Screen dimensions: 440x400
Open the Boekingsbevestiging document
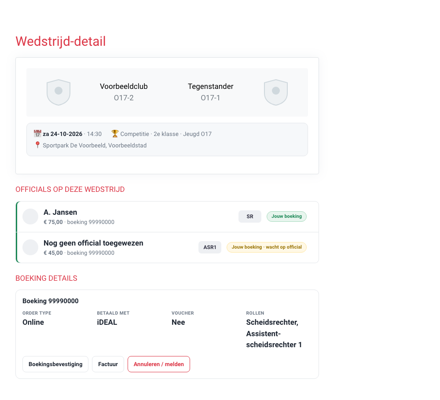(55, 364)
